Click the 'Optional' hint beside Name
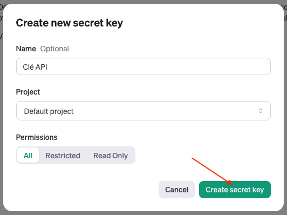This screenshot has height=215, width=287. tap(54, 49)
